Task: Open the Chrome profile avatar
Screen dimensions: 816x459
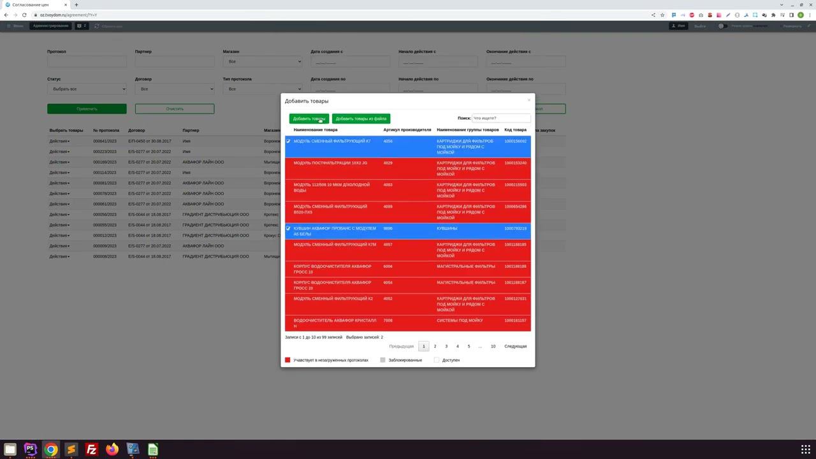Action: [801, 15]
